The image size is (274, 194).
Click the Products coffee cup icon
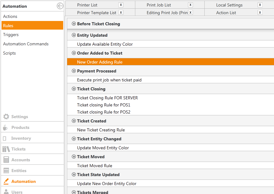pos(5,127)
